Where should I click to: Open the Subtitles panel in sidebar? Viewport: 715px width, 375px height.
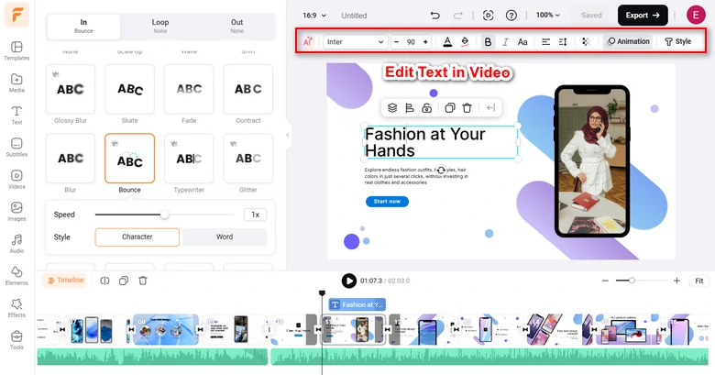pos(16,147)
